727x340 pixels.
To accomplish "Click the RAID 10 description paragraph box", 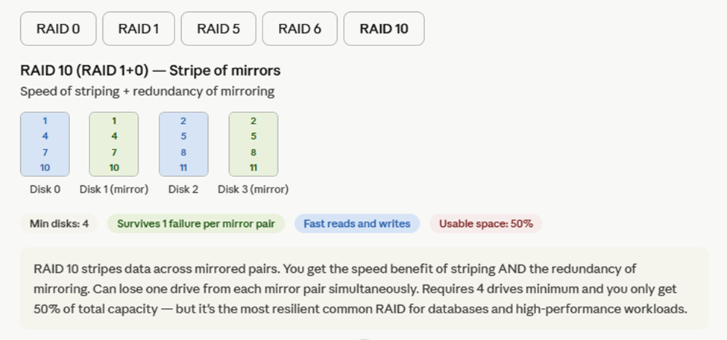I will pos(364,289).
